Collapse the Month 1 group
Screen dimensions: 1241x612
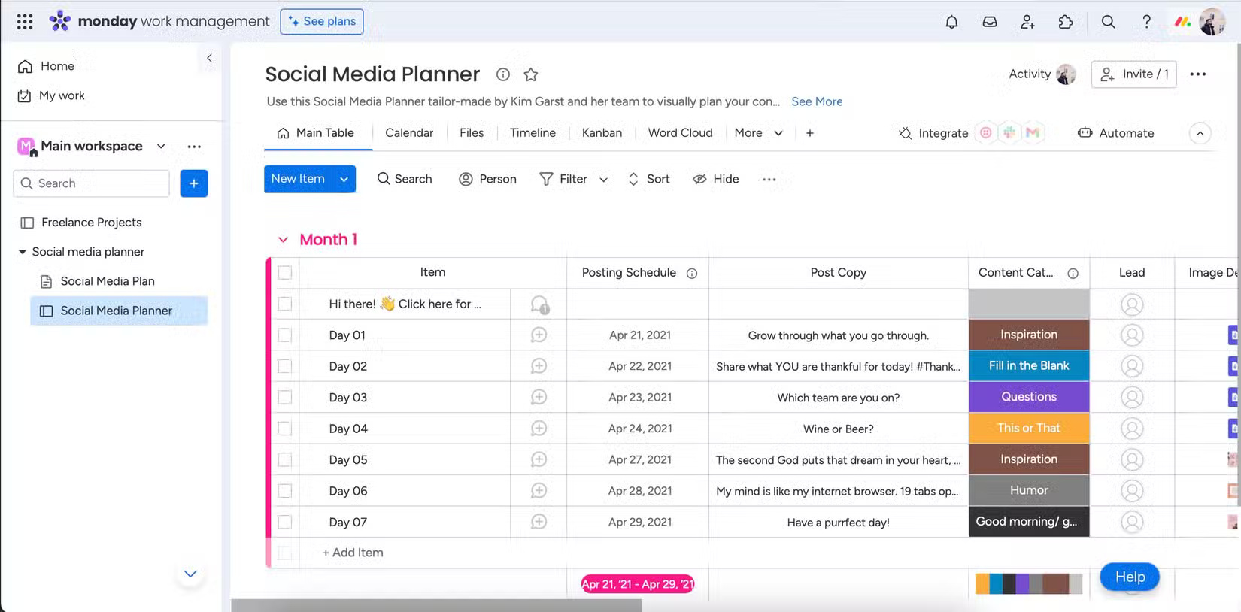283,240
